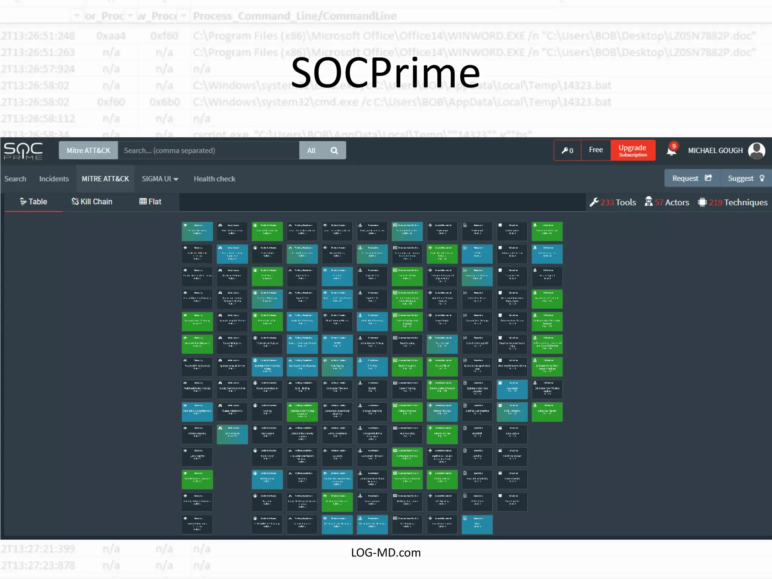The width and height of the screenshot is (772, 579).
Task: Open the Data from Removable Media tile
Action: click(512, 367)
